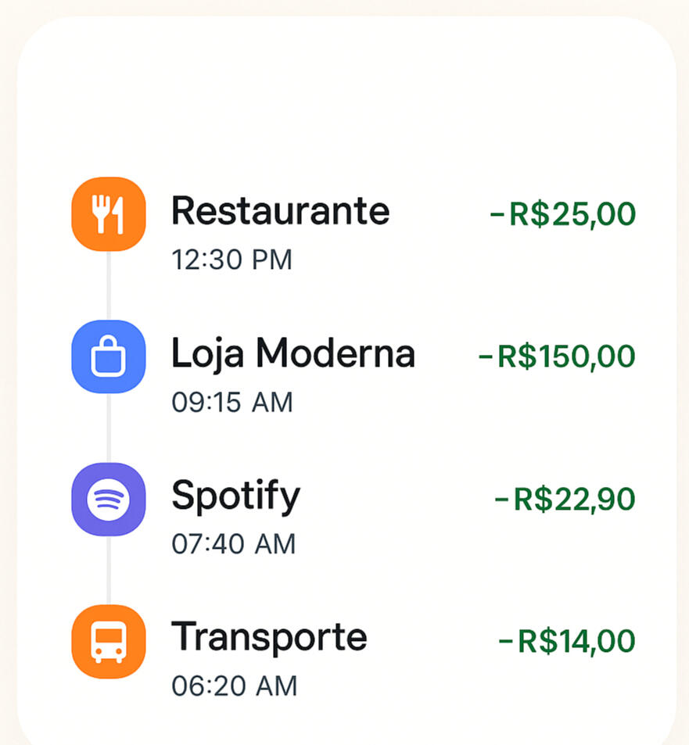
Task: Open the Restaurante transaction title
Action: point(280,211)
